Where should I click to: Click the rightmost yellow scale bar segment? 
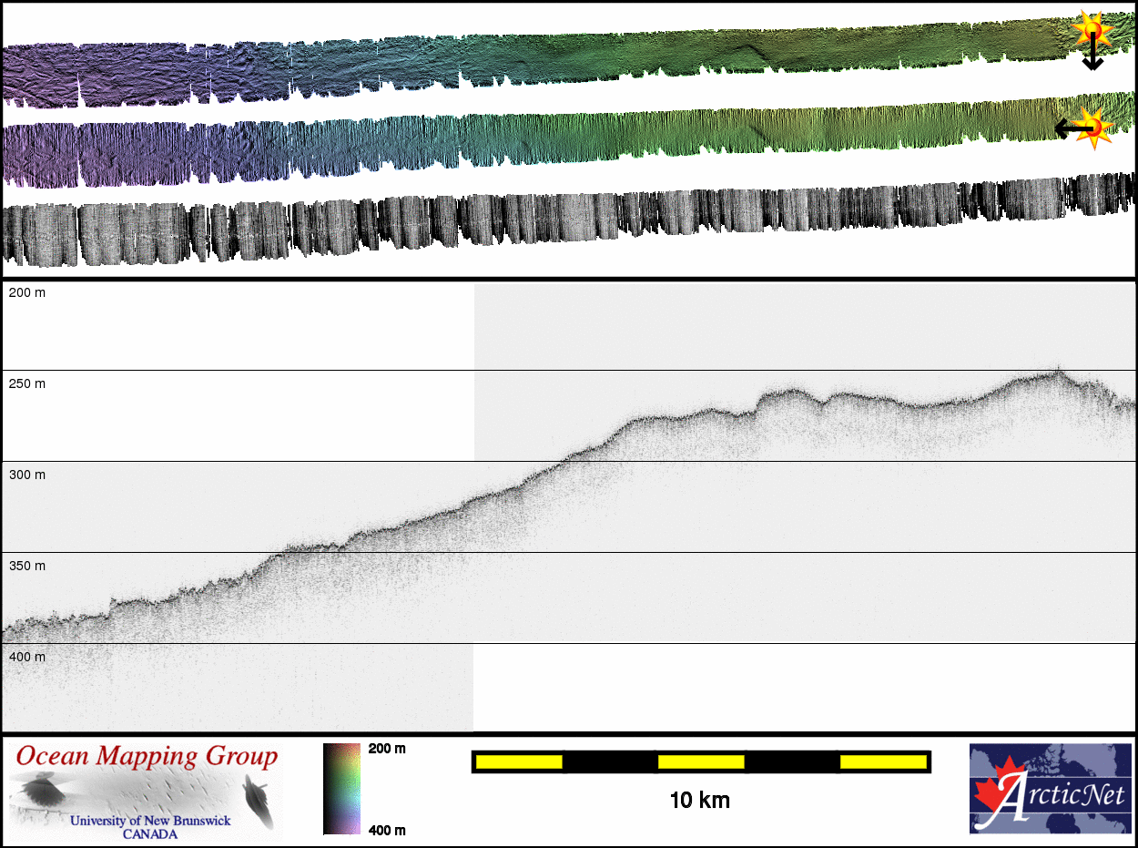pos(882,761)
